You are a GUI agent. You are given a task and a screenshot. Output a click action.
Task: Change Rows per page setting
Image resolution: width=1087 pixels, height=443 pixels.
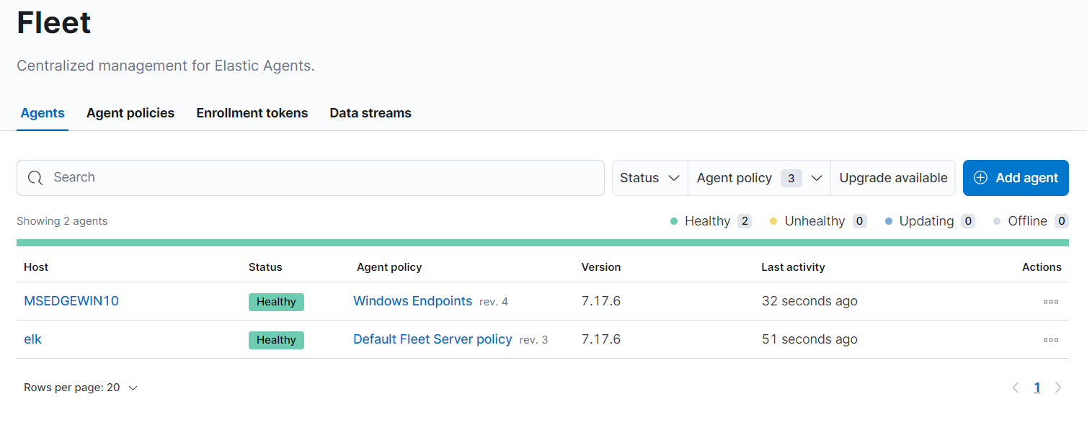point(81,388)
